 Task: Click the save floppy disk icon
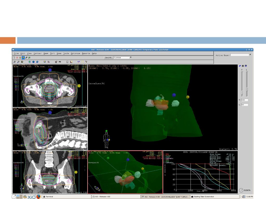click(x=22, y=62)
